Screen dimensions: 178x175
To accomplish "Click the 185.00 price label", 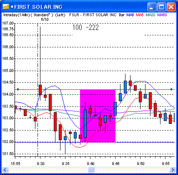I will (x=8, y=71).
